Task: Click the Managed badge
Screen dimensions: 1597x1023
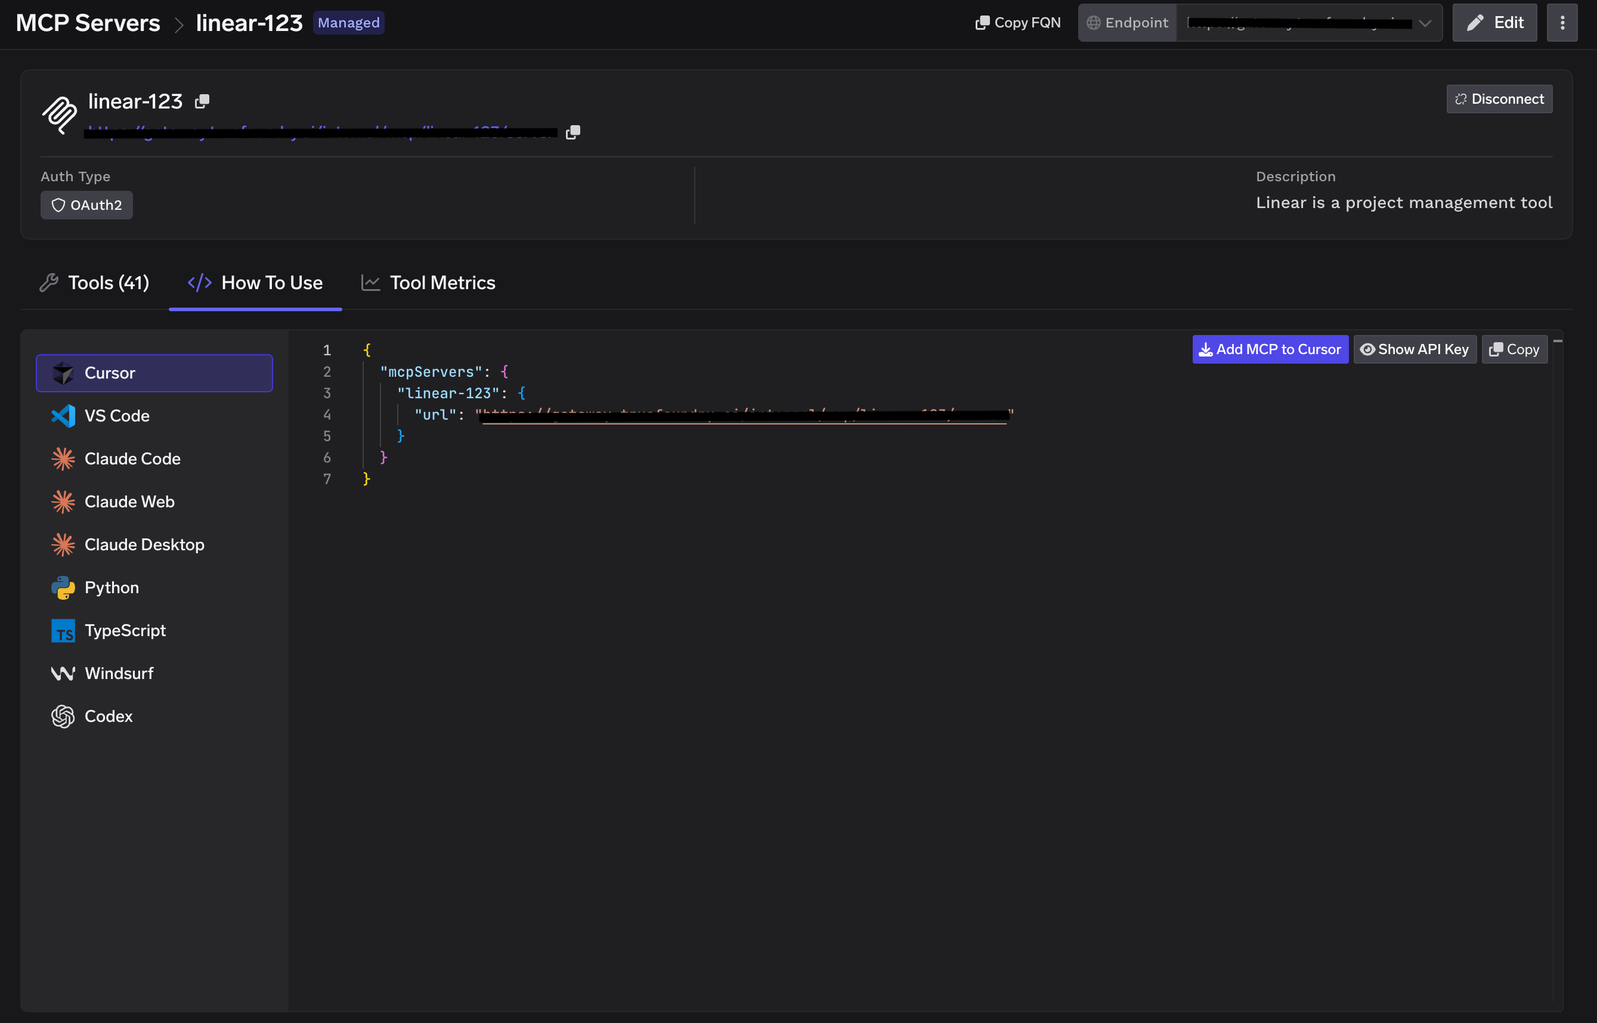Action: (349, 23)
